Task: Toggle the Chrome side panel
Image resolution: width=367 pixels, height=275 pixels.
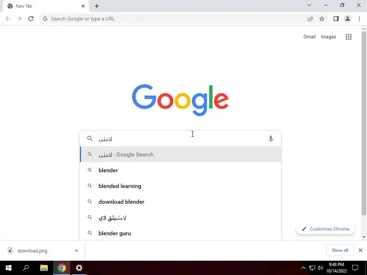Action: [336, 19]
